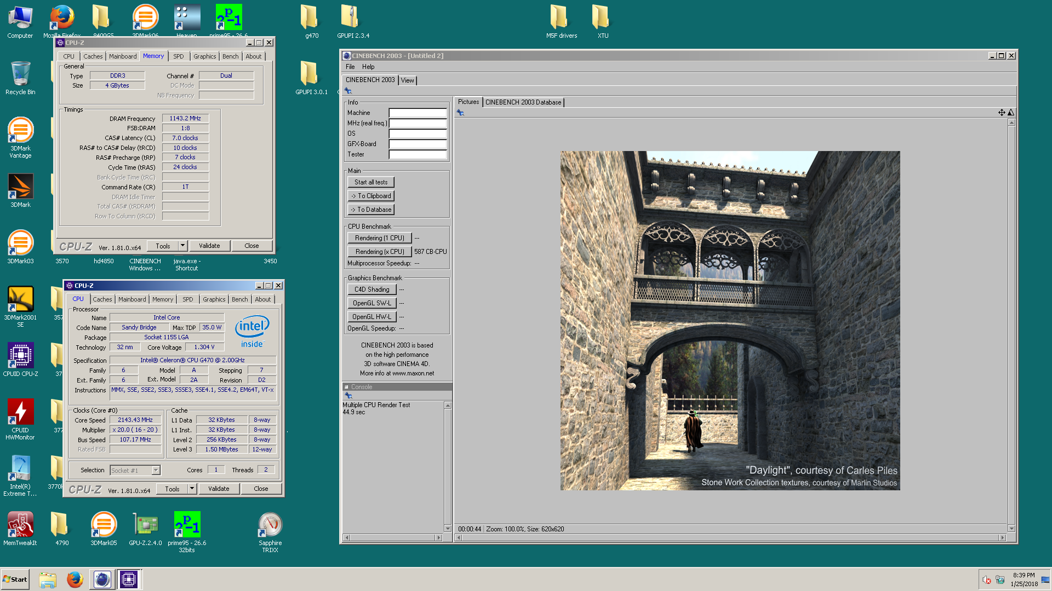This screenshot has width=1052, height=591.
Task: Run Rendering (1 CPU) benchmark
Action: pos(380,238)
